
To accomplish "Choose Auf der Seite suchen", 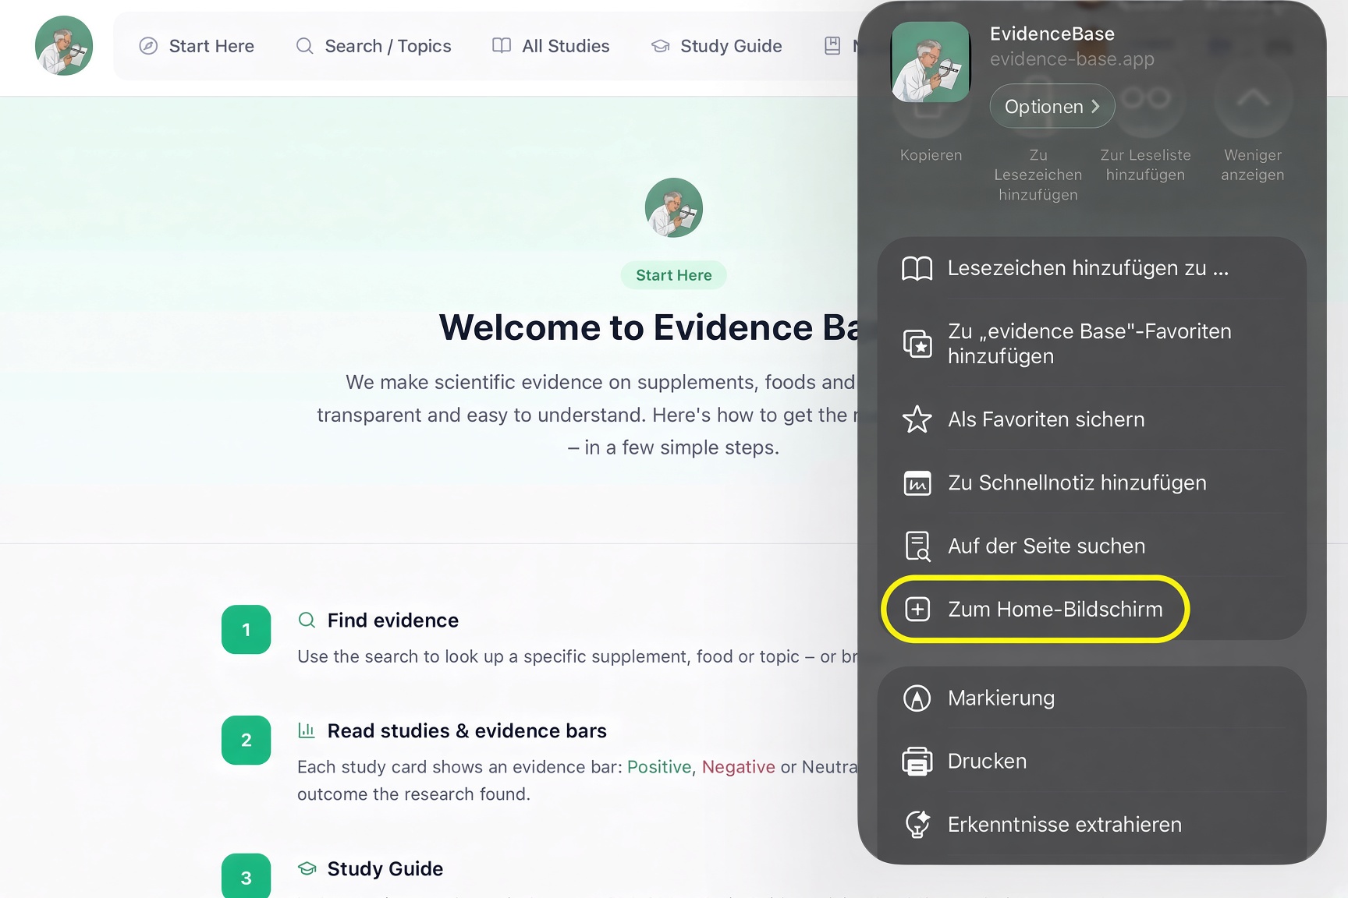I will point(1092,546).
